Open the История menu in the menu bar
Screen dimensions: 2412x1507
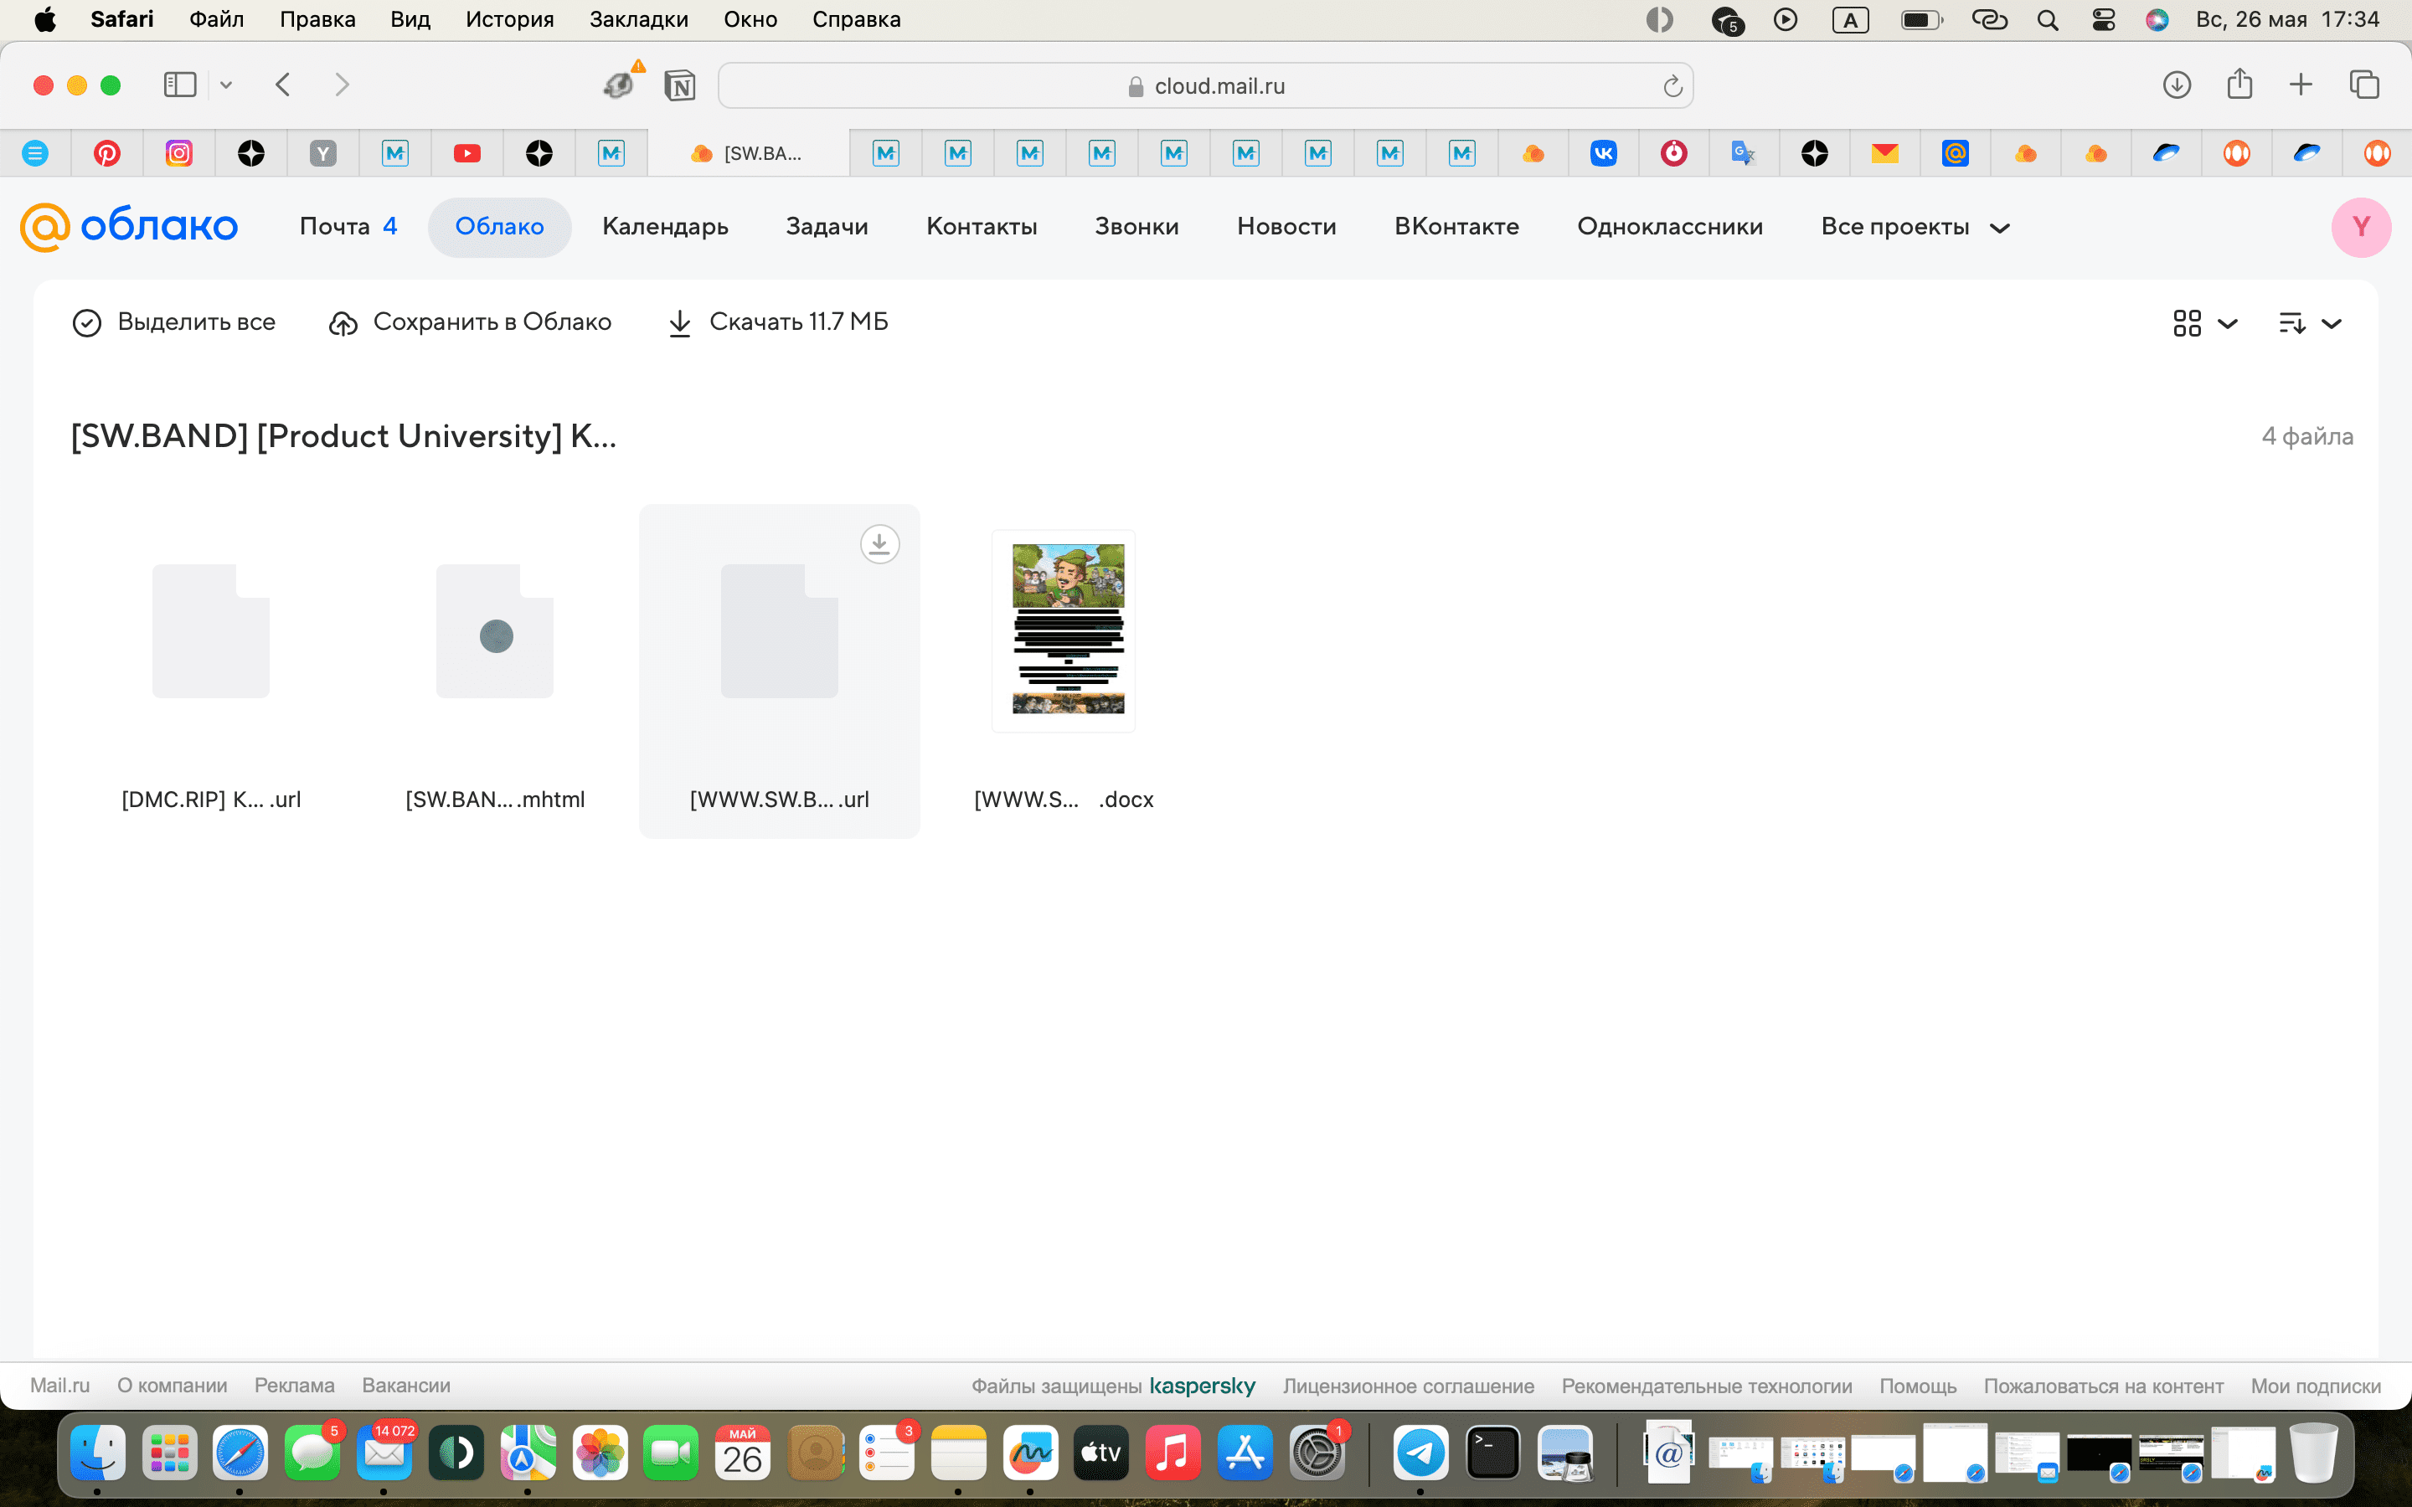click(x=509, y=20)
